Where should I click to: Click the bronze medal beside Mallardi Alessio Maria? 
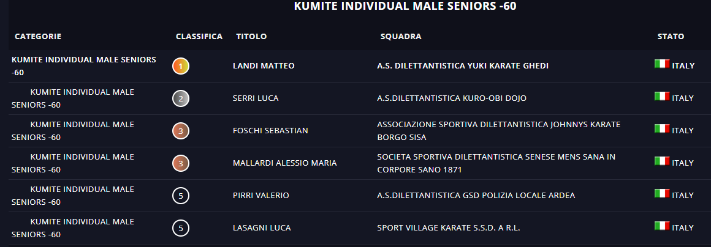point(181,163)
